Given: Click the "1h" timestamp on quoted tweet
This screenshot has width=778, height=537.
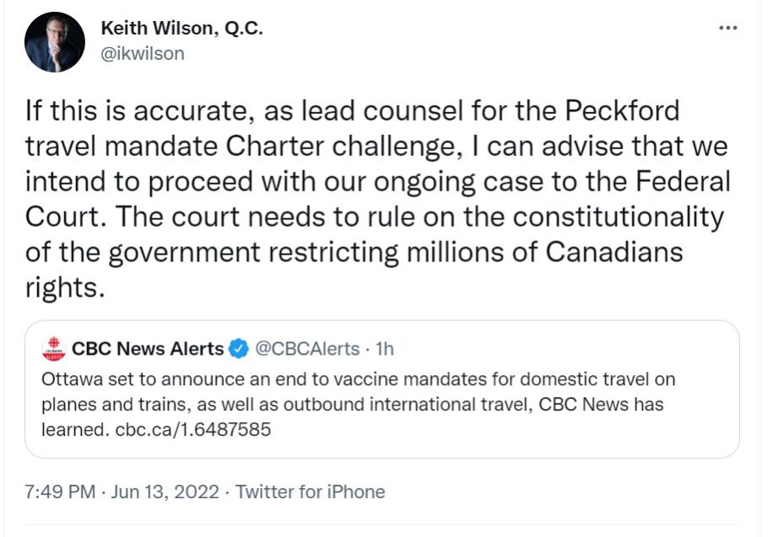Looking at the screenshot, I should (x=384, y=348).
